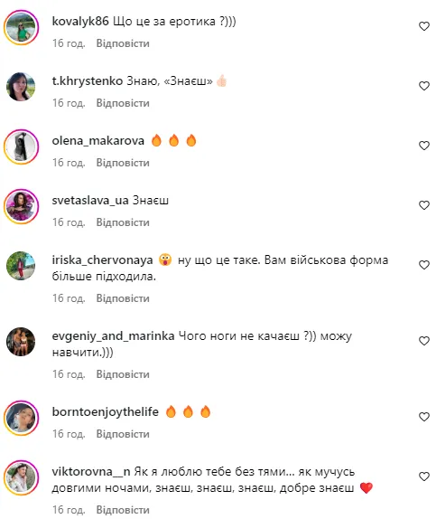
Task: Like t.khrystenko's comment with heart icon
Action: (x=423, y=86)
